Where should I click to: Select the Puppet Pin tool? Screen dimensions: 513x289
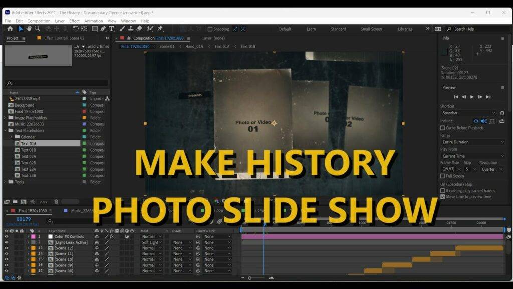(x=160, y=29)
